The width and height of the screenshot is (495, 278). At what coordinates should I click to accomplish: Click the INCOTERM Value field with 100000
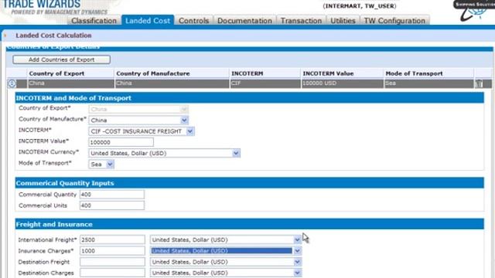click(x=121, y=142)
